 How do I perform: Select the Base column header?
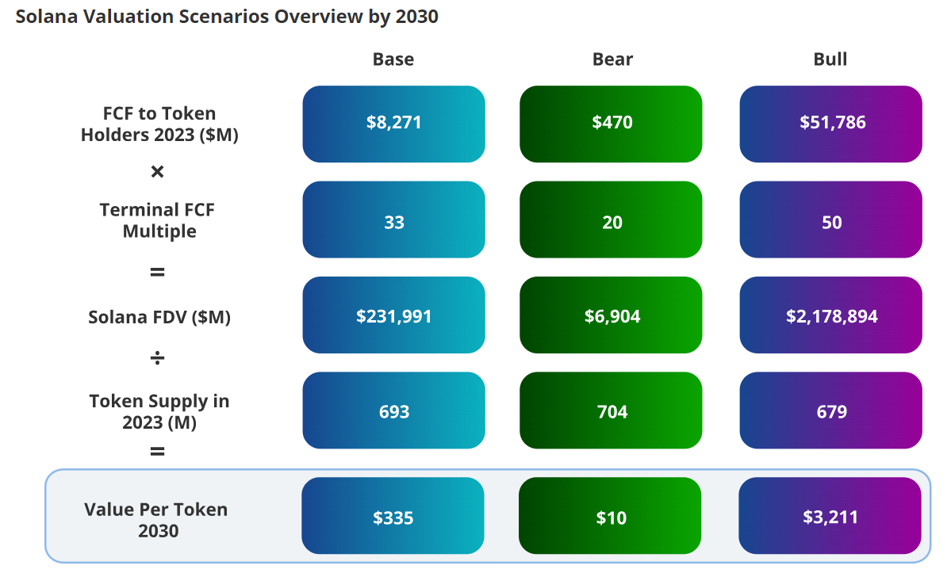pyautogui.click(x=393, y=59)
